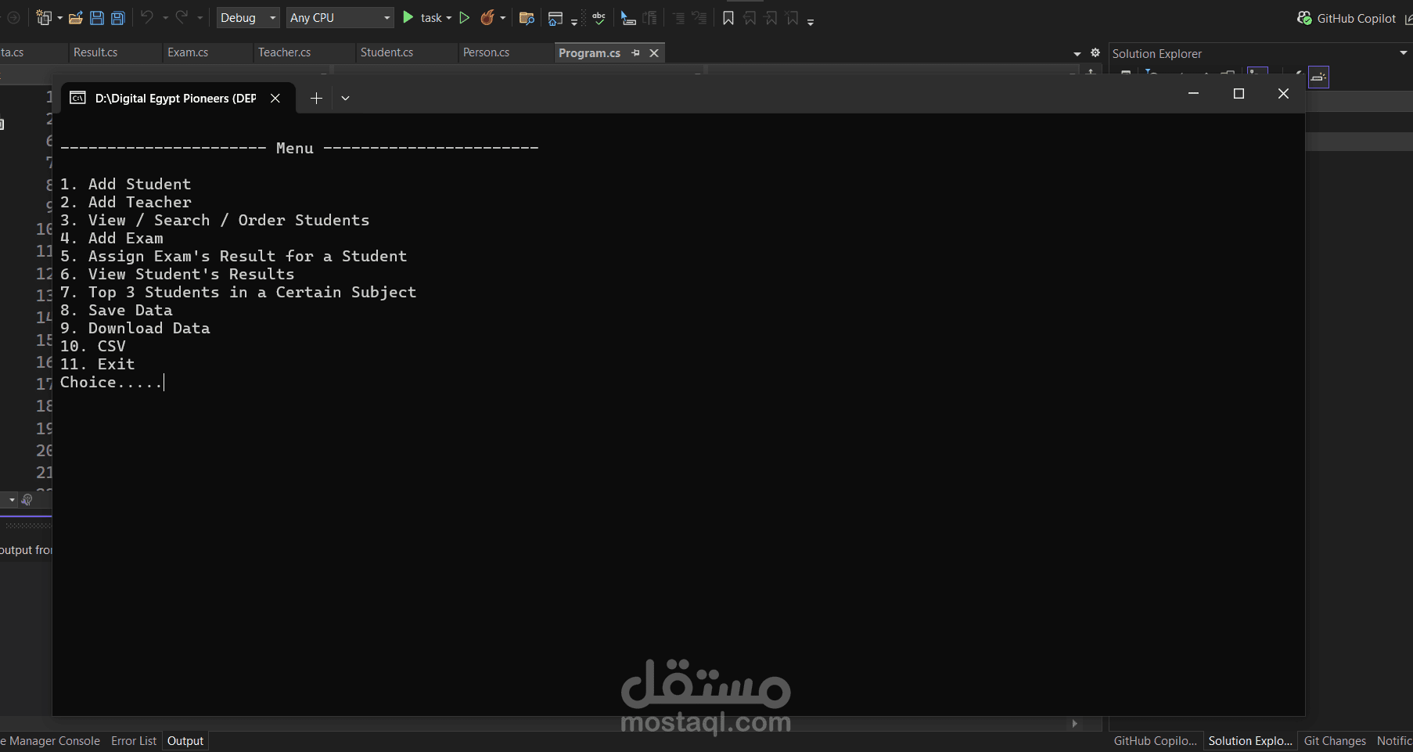Open the New Item dropdown arrow
This screenshot has width=1413, height=752.
pyautogui.click(x=59, y=18)
